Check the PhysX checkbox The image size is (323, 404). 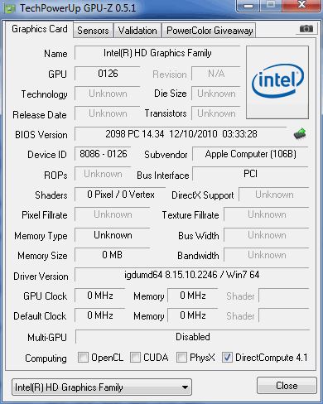click(x=181, y=358)
